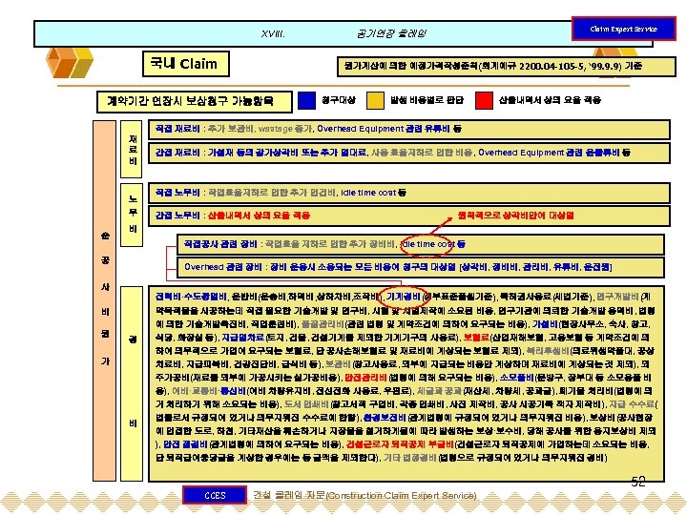Click the 'Overhead 관련 장비' row label
Viewport: 687px width, 515px height.
(223, 267)
